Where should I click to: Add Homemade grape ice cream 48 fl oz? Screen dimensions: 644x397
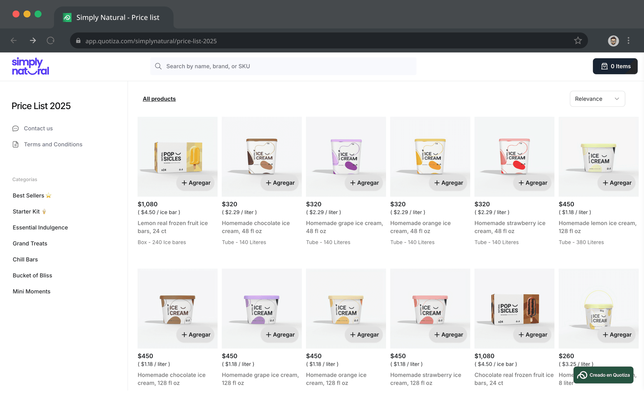point(364,183)
